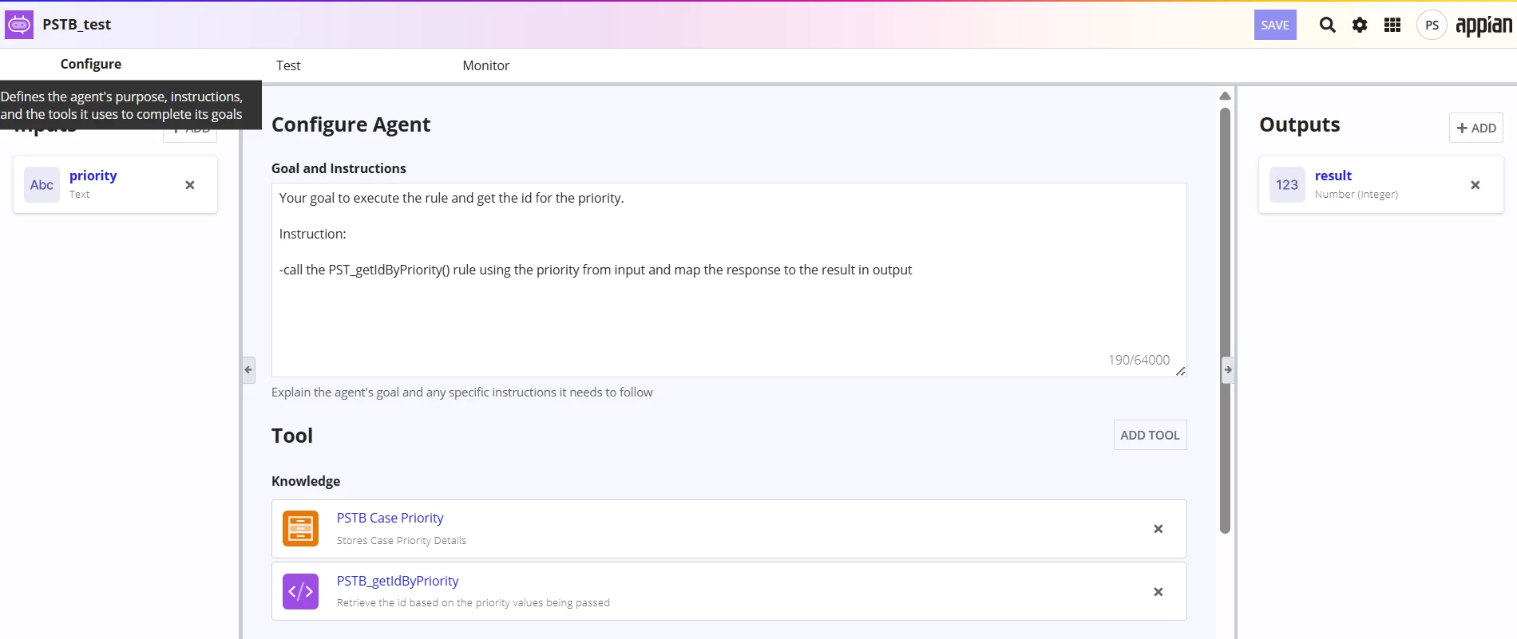Open the settings gear icon

[x=1360, y=25]
